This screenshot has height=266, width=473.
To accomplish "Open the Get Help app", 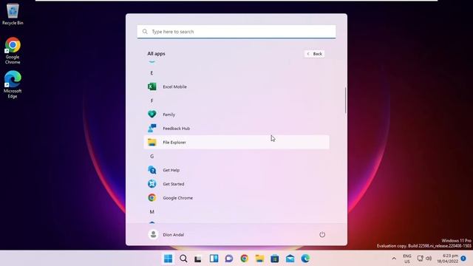I will tap(236, 170).
